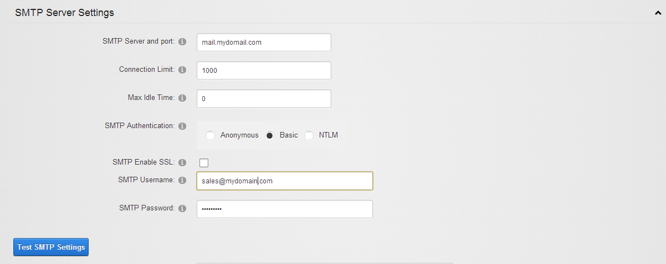Click info icon next to SMTP Username

182,180
